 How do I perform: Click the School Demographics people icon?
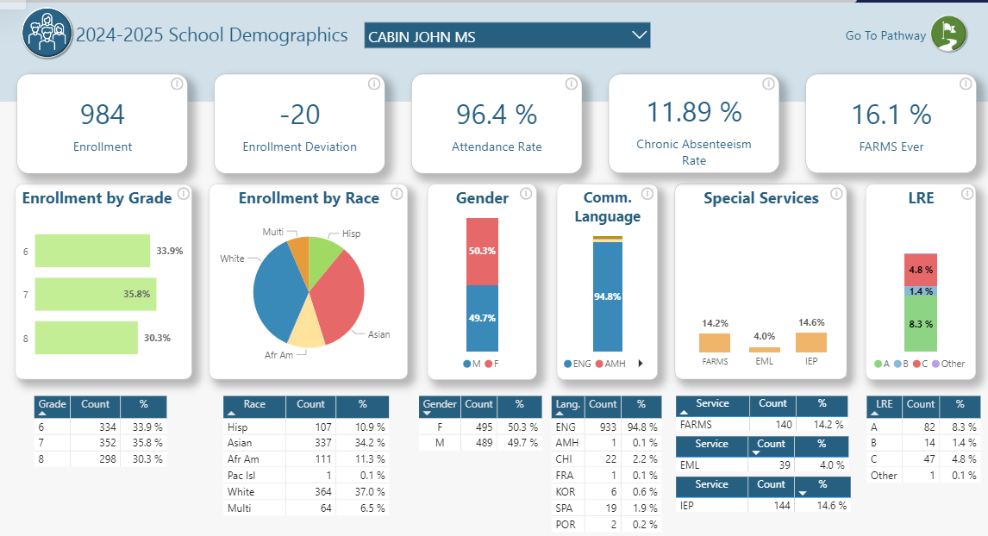point(47,33)
